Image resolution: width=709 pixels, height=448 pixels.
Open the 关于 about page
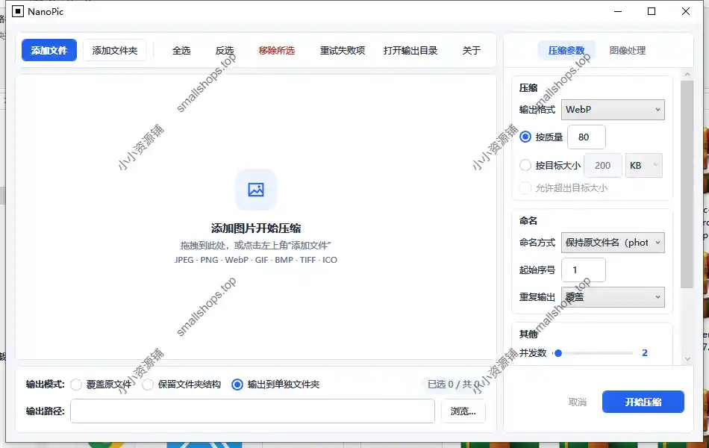(x=471, y=50)
